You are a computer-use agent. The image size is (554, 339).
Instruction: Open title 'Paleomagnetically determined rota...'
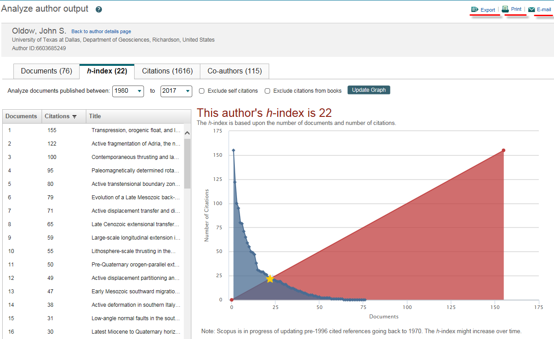coord(135,171)
